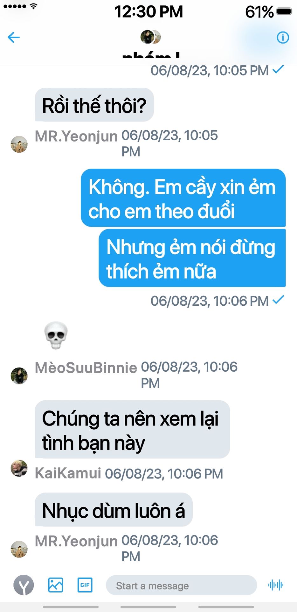
Task: Tap the back arrow icon
Action: pos(14,38)
